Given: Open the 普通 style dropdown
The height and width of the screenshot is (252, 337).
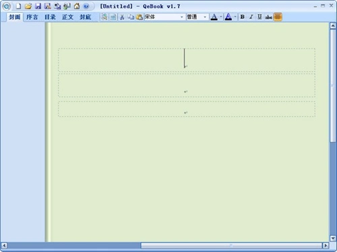Looking at the screenshot, I should pos(197,17).
